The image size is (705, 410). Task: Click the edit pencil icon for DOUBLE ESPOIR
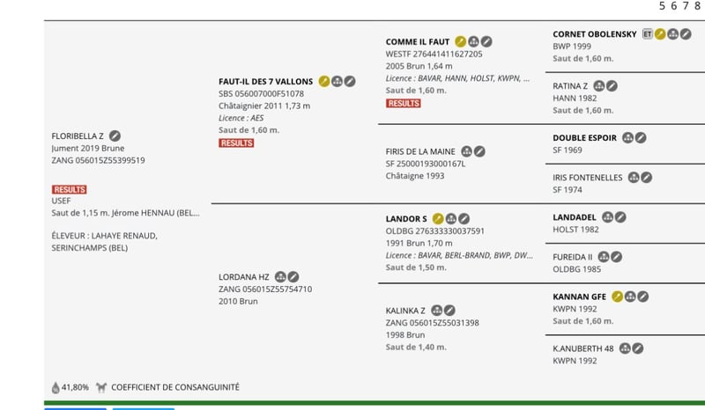tap(641, 138)
